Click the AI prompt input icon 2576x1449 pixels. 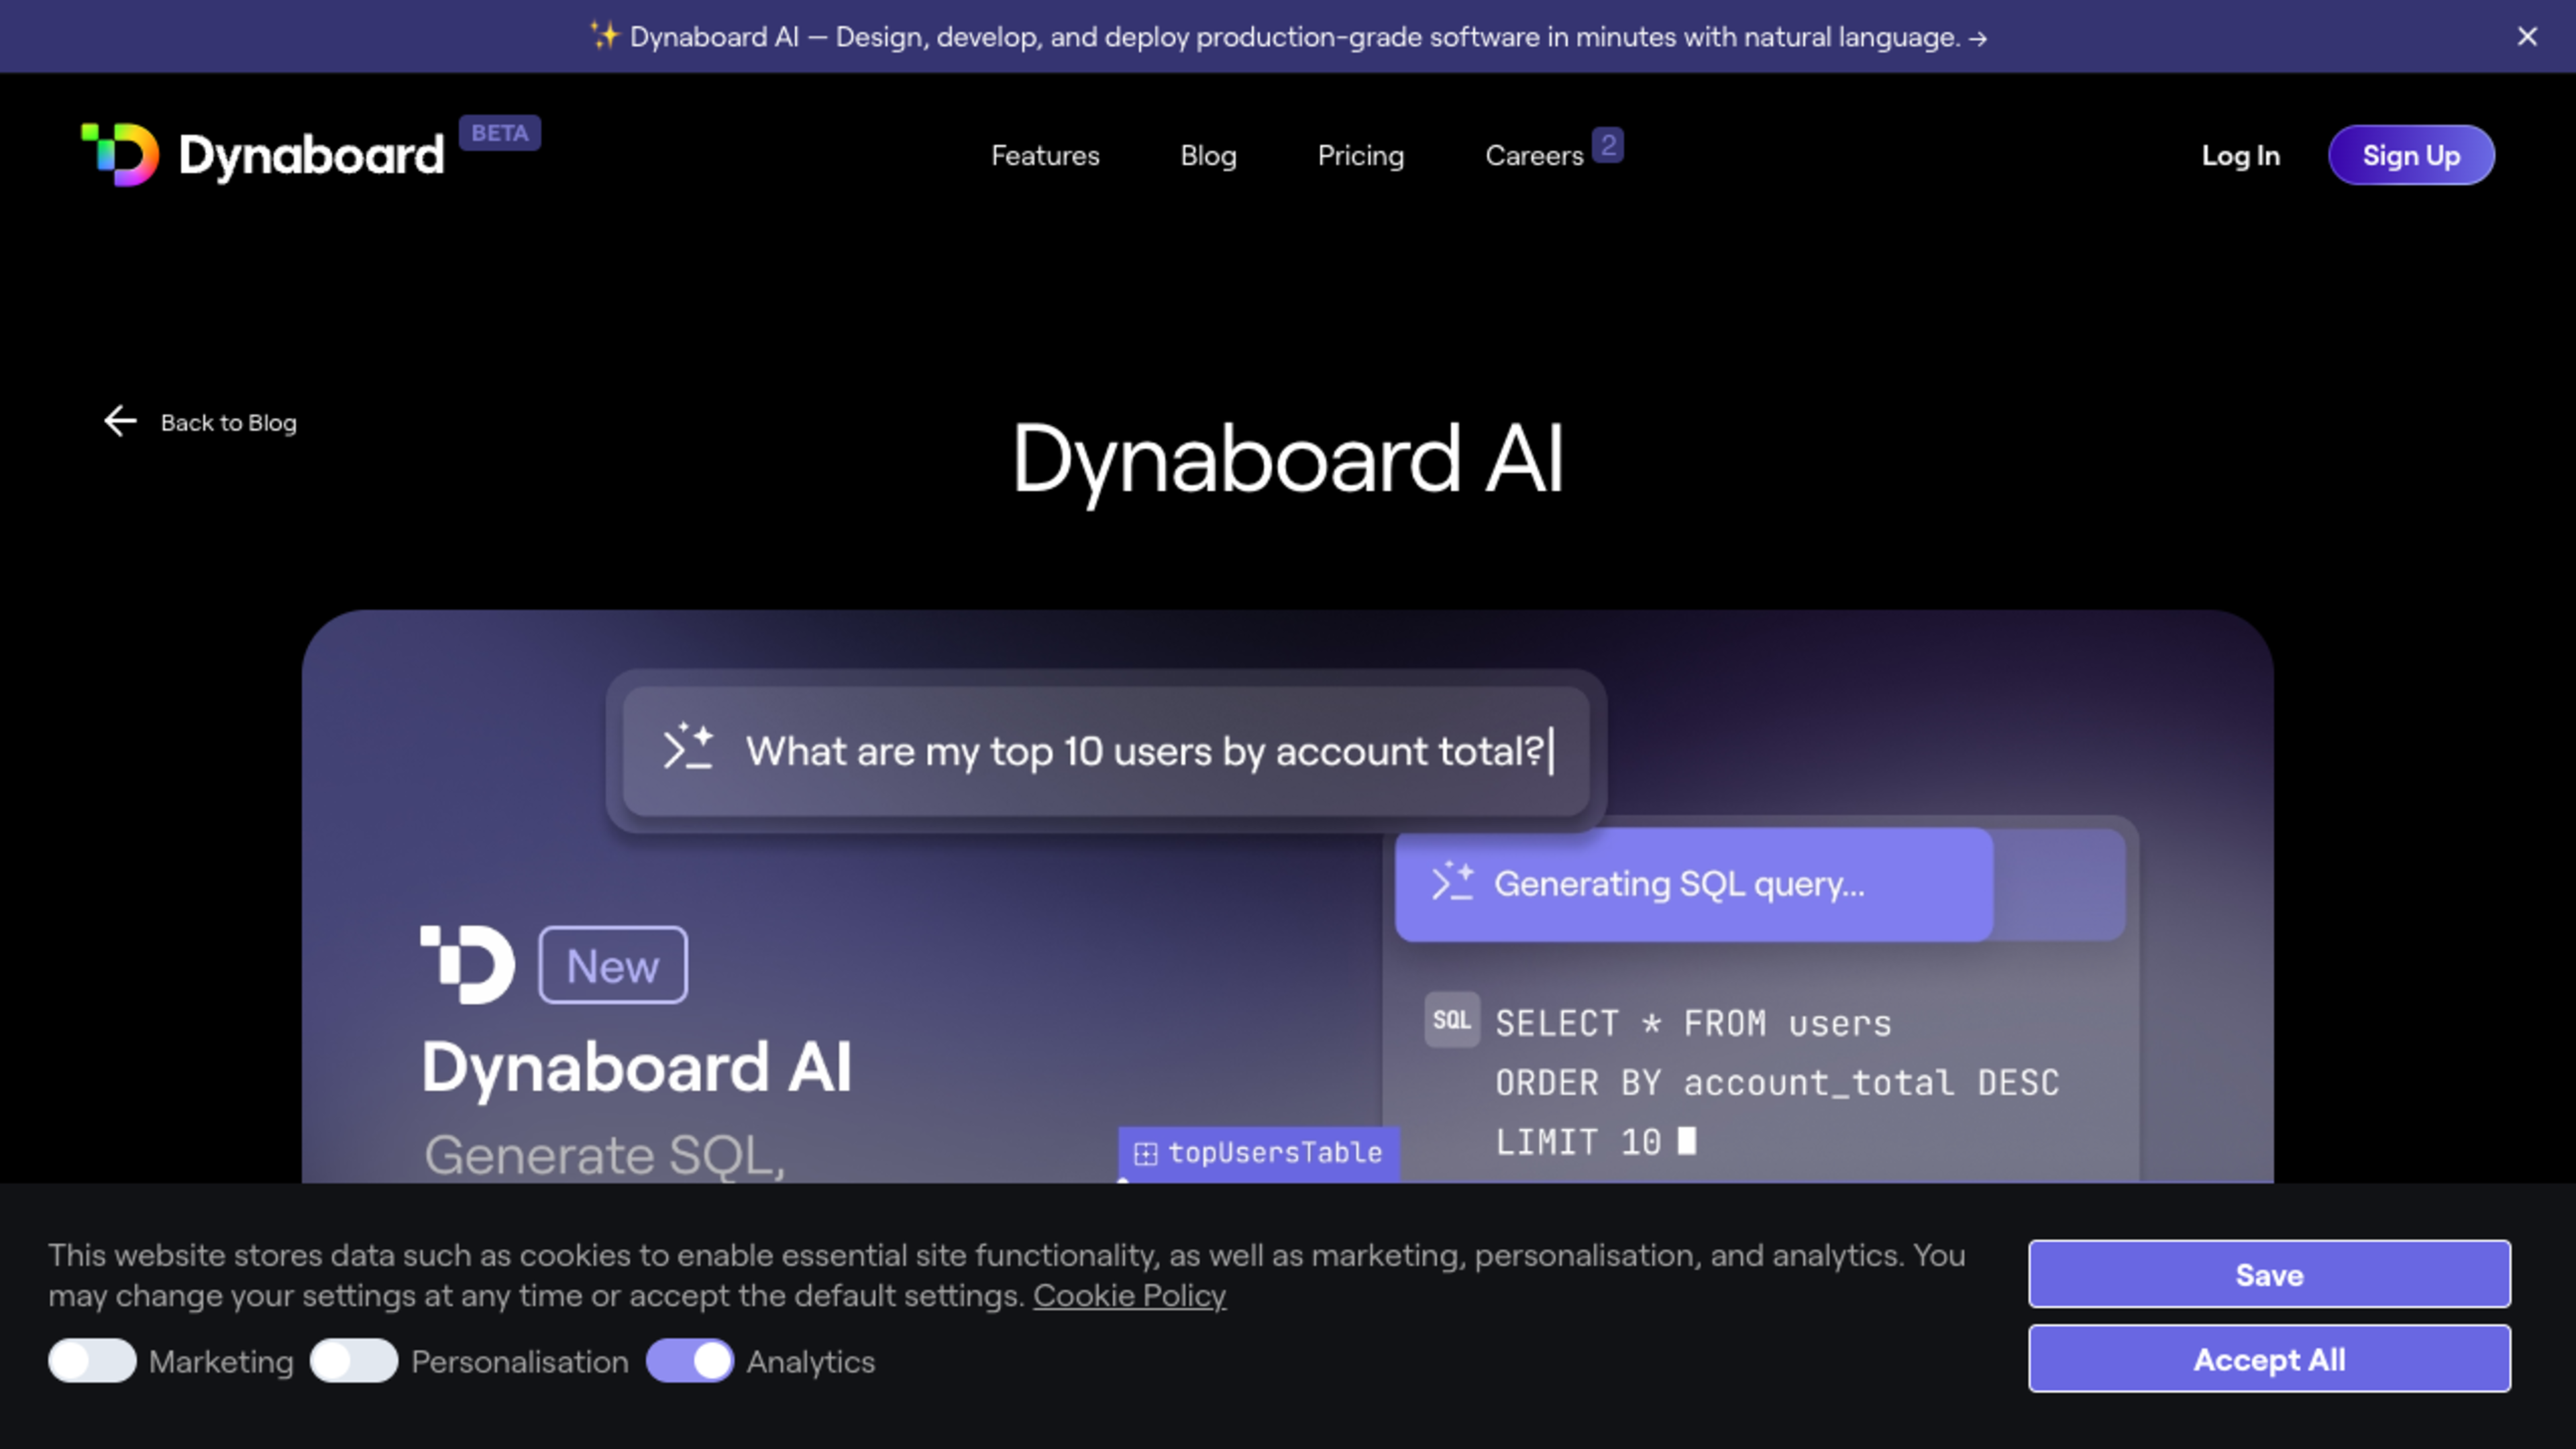coord(688,749)
